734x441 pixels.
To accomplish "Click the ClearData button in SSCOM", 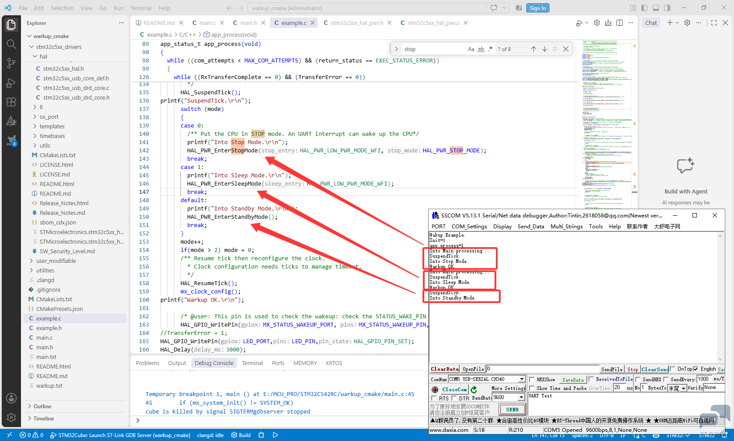I will (445, 369).
